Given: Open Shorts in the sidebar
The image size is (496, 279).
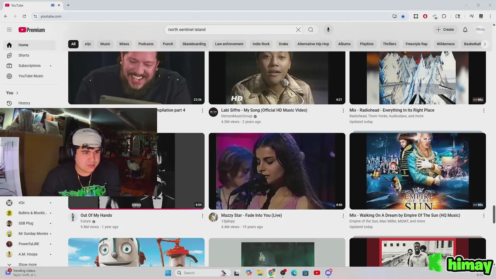Looking at the screenshot, I should pyautogui.click(x=29, y=55).
